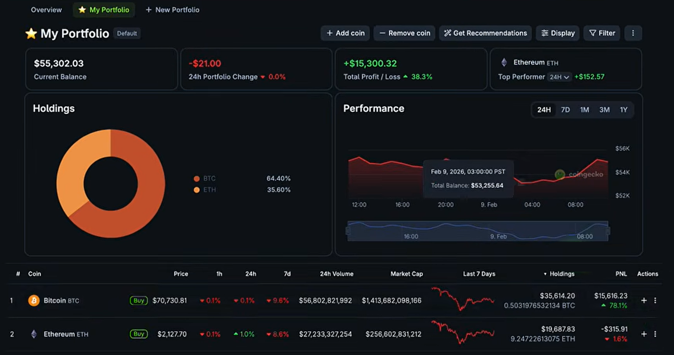
Task: Click the Buy button for Bitcoin
Action: (139, 300)
